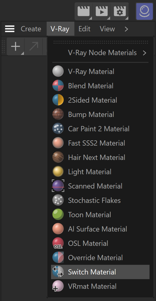Open the Render Settings gear clapperboard icon
Image resolution: width=156 pixels, height=301 pixels.
(x=119, y=11)
